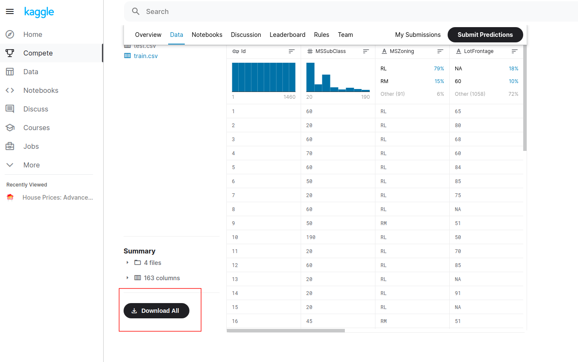578x362 pixels.
Task: Click Other (1058) in LotFrontage summary
Action: (x=470, y=94)
